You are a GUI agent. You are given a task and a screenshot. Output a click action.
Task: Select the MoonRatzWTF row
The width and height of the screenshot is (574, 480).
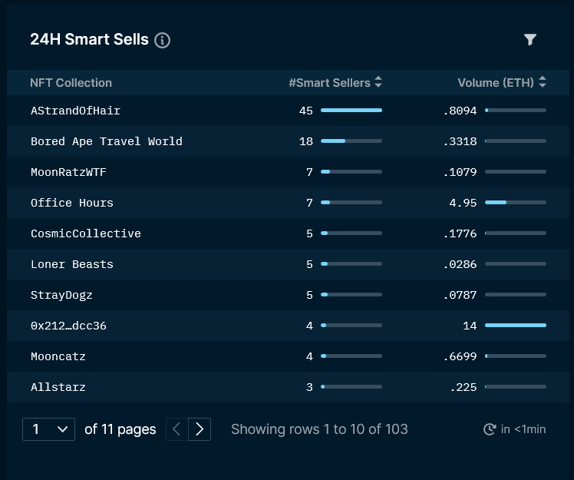tap(288, 172)
